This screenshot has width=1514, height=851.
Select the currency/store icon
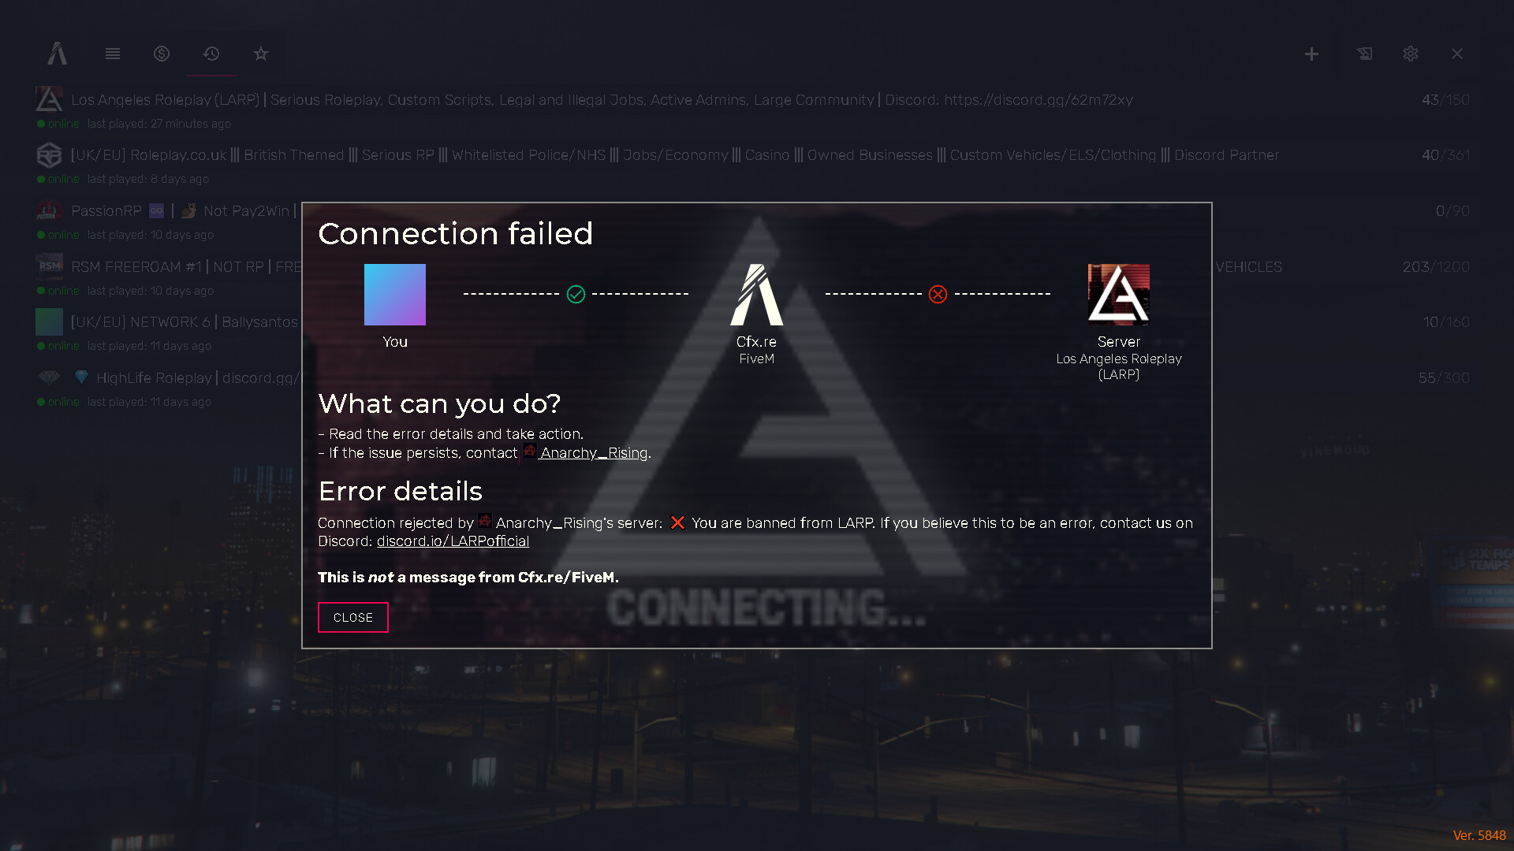point(161,54)
